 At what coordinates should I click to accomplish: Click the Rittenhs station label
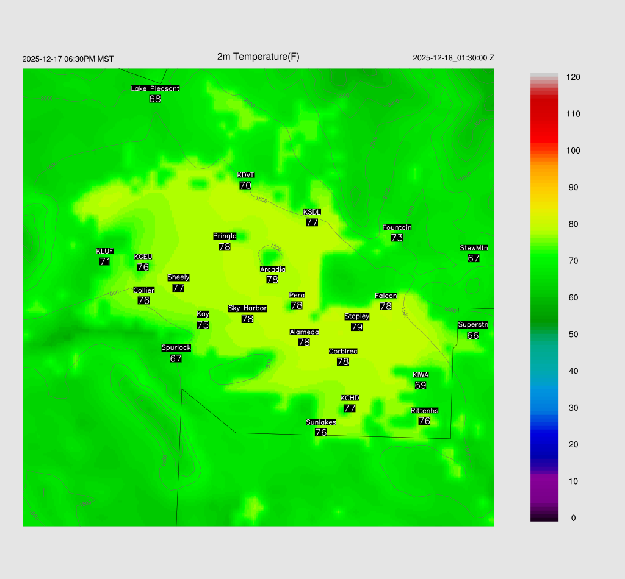425,411
